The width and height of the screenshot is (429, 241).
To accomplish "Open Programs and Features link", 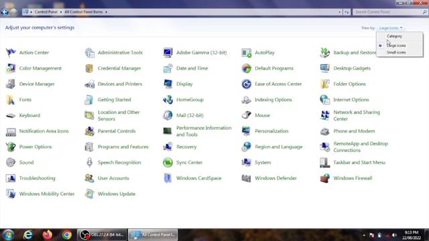I will pos(123,147).
